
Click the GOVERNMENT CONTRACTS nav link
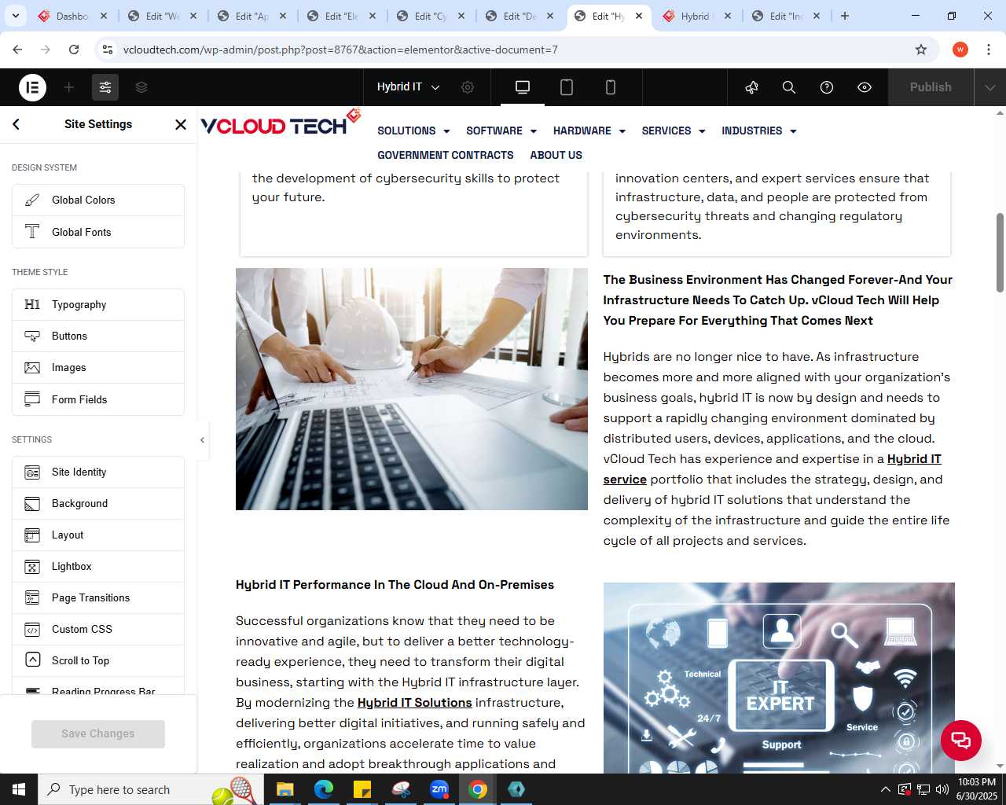pos(446,155)
